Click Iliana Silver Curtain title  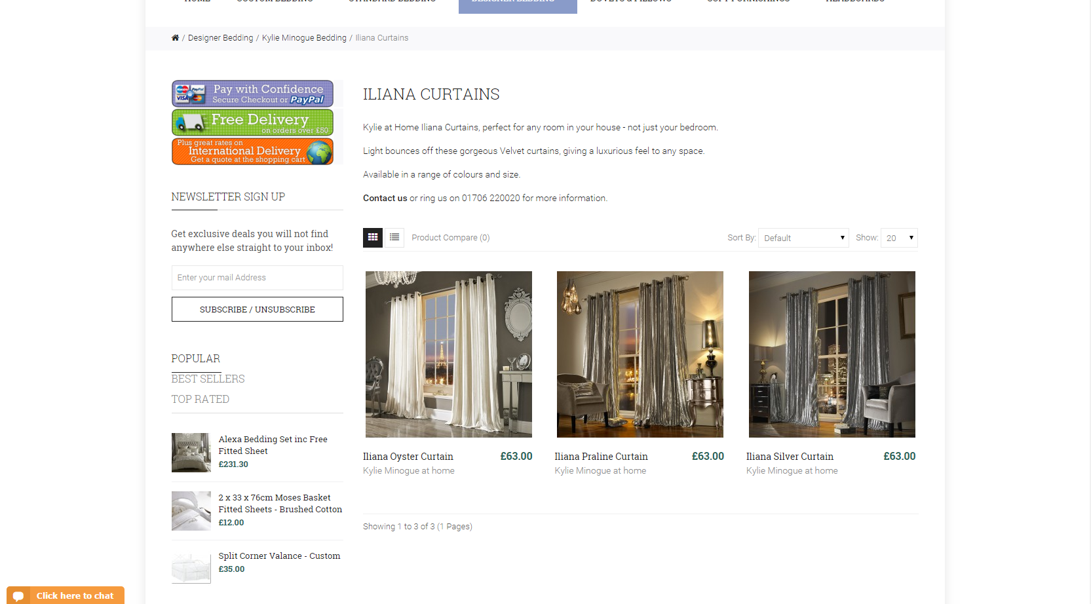click(x=790, y=457)
